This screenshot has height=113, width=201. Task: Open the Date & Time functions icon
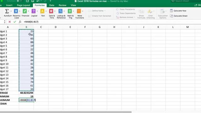pyautogui.click(x=51, y=11)
